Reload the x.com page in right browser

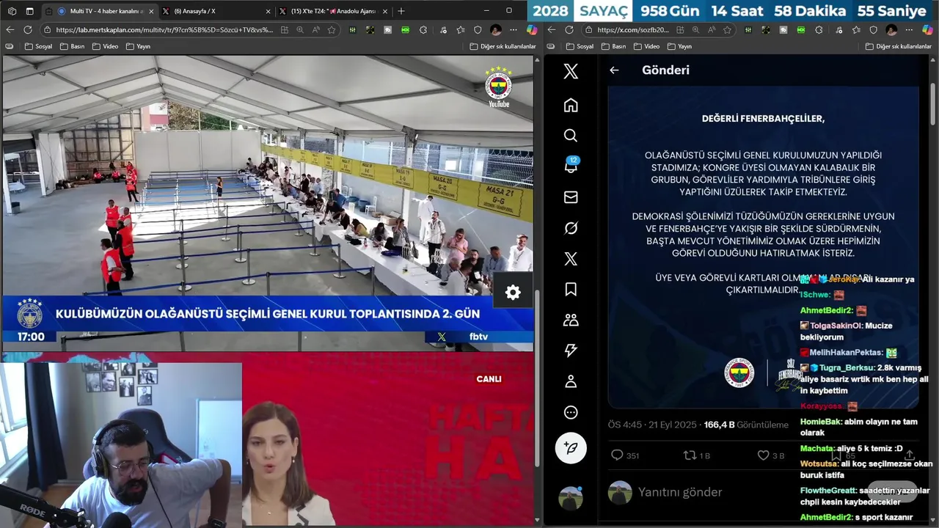click(569, 30)
